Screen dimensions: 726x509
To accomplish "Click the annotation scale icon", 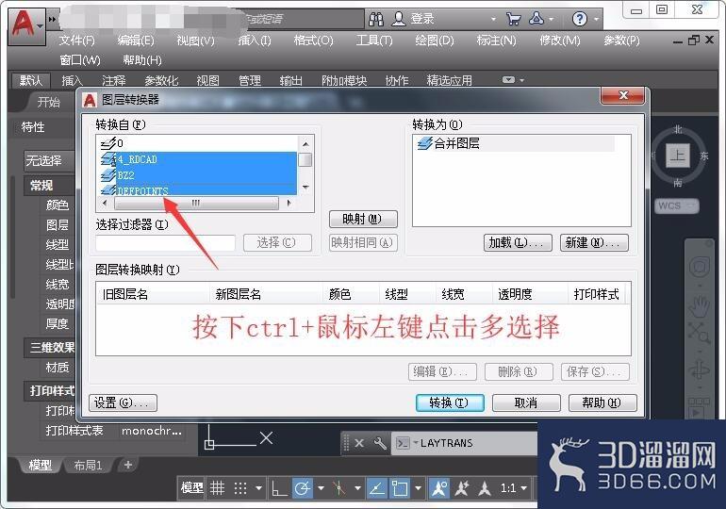I will [485, 488].
